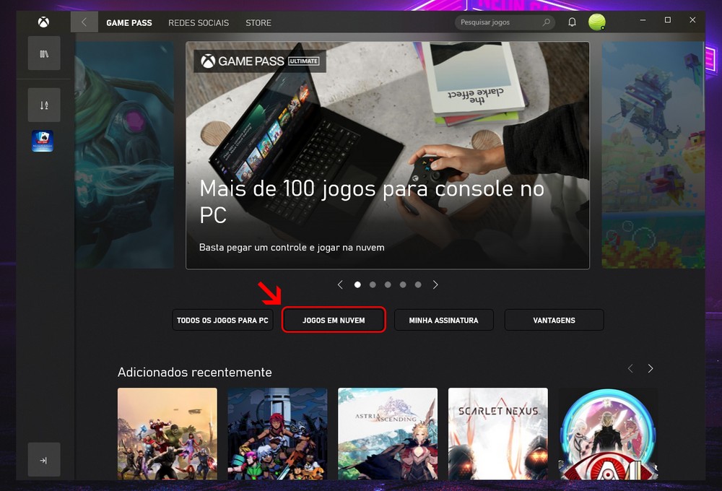Image resolution: width=722 pixels, height=491 pixels.
Task: Select the last carousel page dot
Action: click(x=418, y=284)
